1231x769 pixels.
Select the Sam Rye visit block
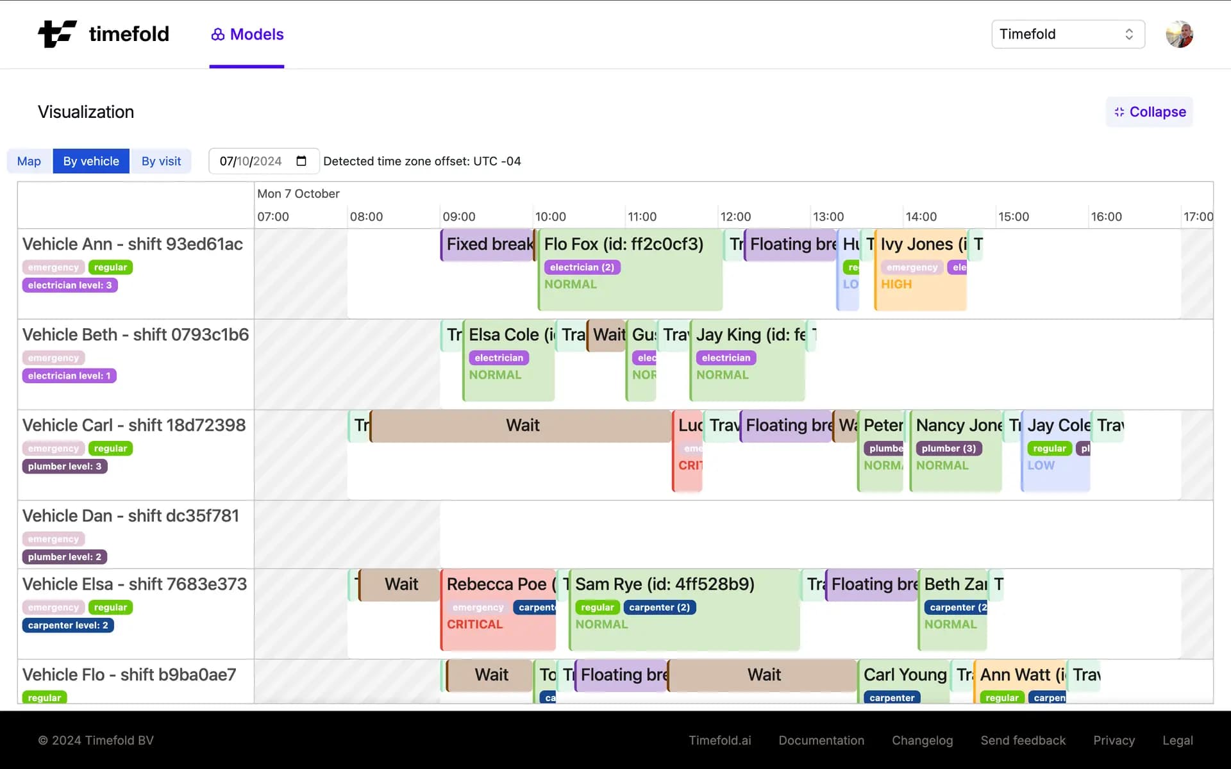pyautogui.click(x=683, y=609)
